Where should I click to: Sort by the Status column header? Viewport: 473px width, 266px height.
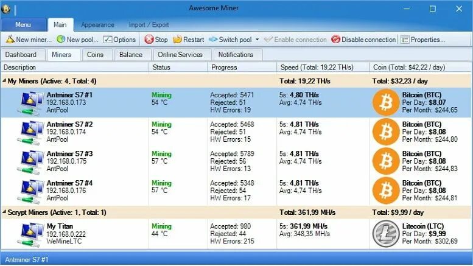tap(178, 67)
